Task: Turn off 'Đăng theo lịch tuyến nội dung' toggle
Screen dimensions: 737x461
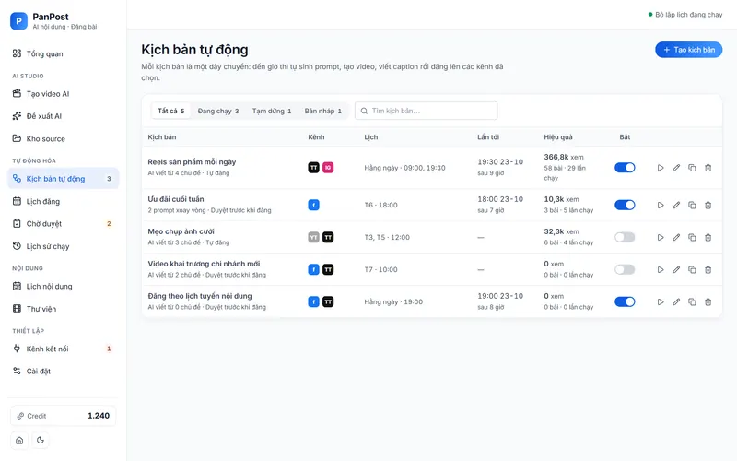Action: pyautogui.click(x=625, y=302)
